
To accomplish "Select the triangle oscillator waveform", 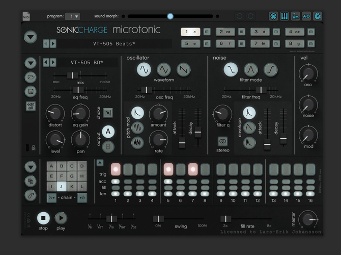I will coord(163,70).
